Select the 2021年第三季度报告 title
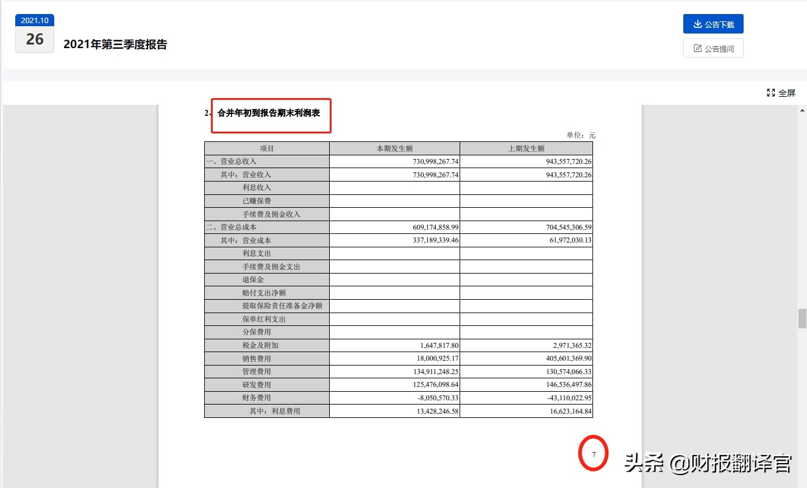This screenshot has width=807, height=488. [116, 44]
